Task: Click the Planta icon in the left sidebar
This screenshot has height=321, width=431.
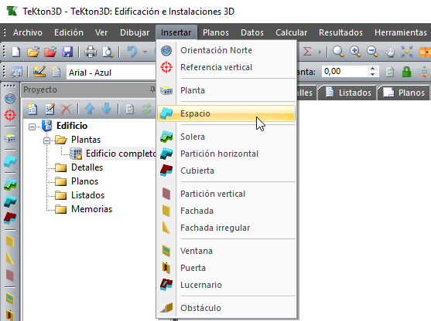Action: (x=10, y=138)
